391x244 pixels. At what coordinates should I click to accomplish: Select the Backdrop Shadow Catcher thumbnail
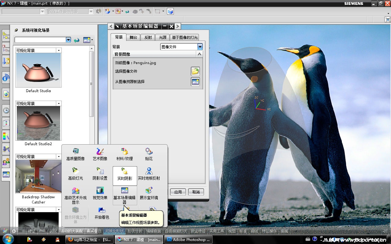coord(38,176)
